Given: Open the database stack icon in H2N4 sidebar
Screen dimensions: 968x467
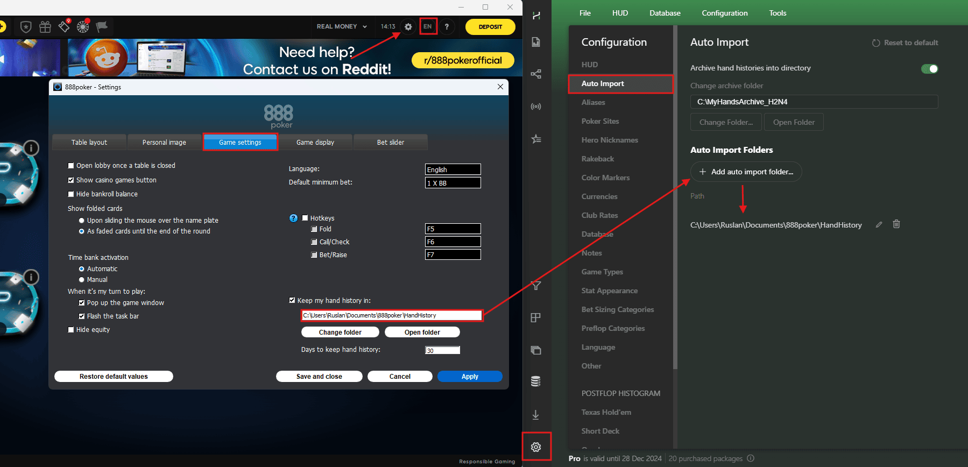Looking at the screenshot, I should pyautogui.click(x=536, y=381).
